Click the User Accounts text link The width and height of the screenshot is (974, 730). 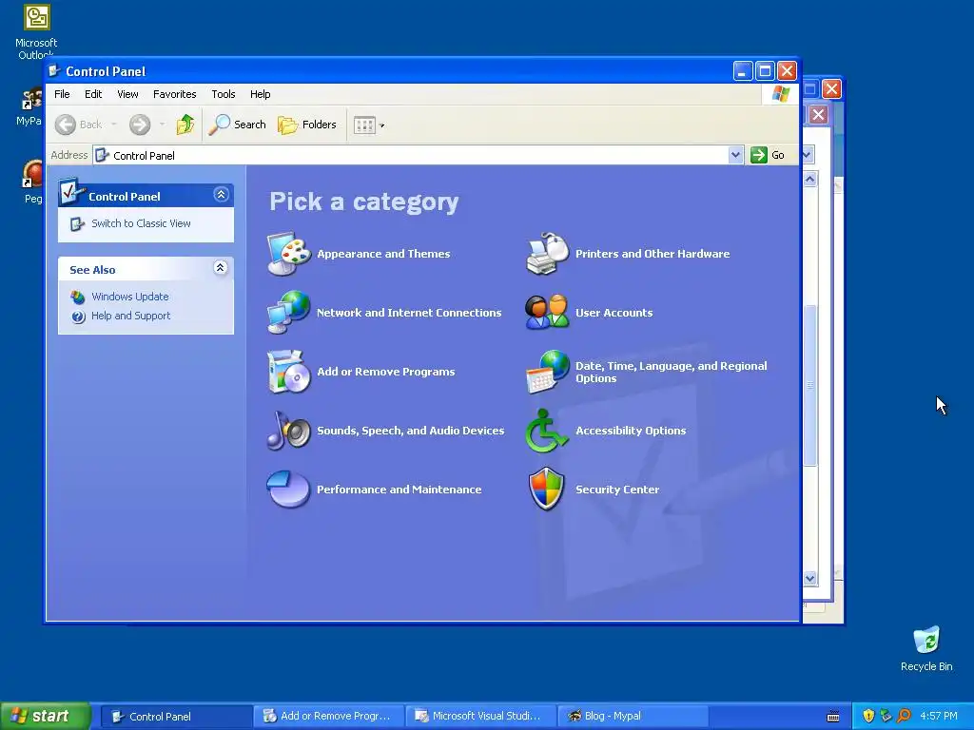pos(614,313)
